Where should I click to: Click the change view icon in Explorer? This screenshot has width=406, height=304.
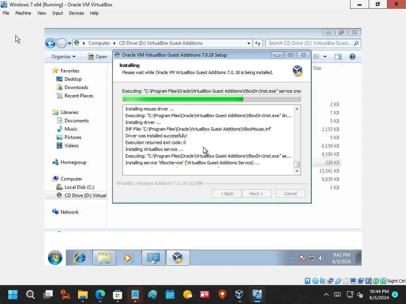316,57
